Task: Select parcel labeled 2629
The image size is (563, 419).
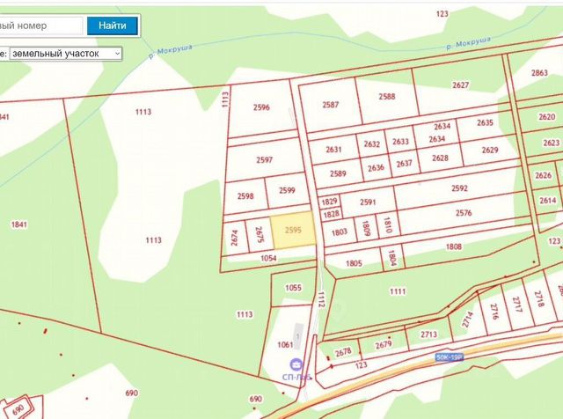Action: click(x=490, y=150)
